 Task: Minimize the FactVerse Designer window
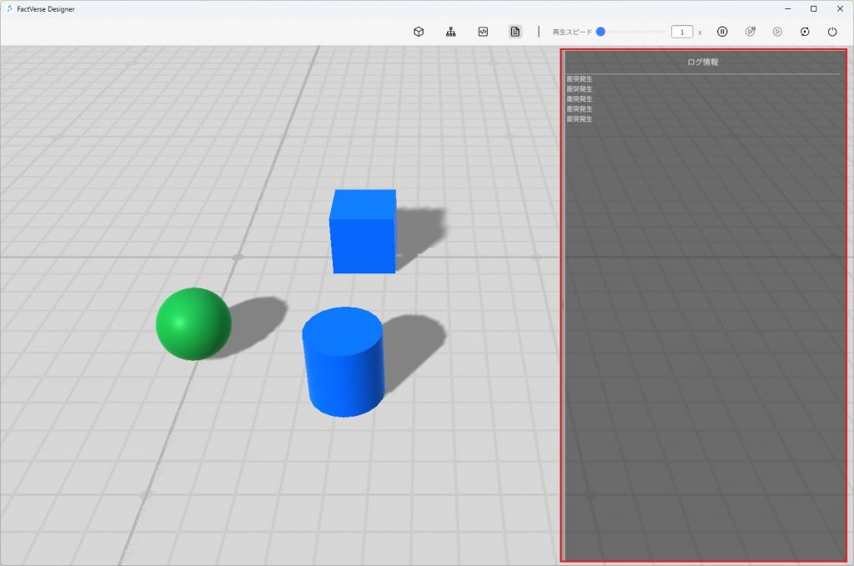786,9
